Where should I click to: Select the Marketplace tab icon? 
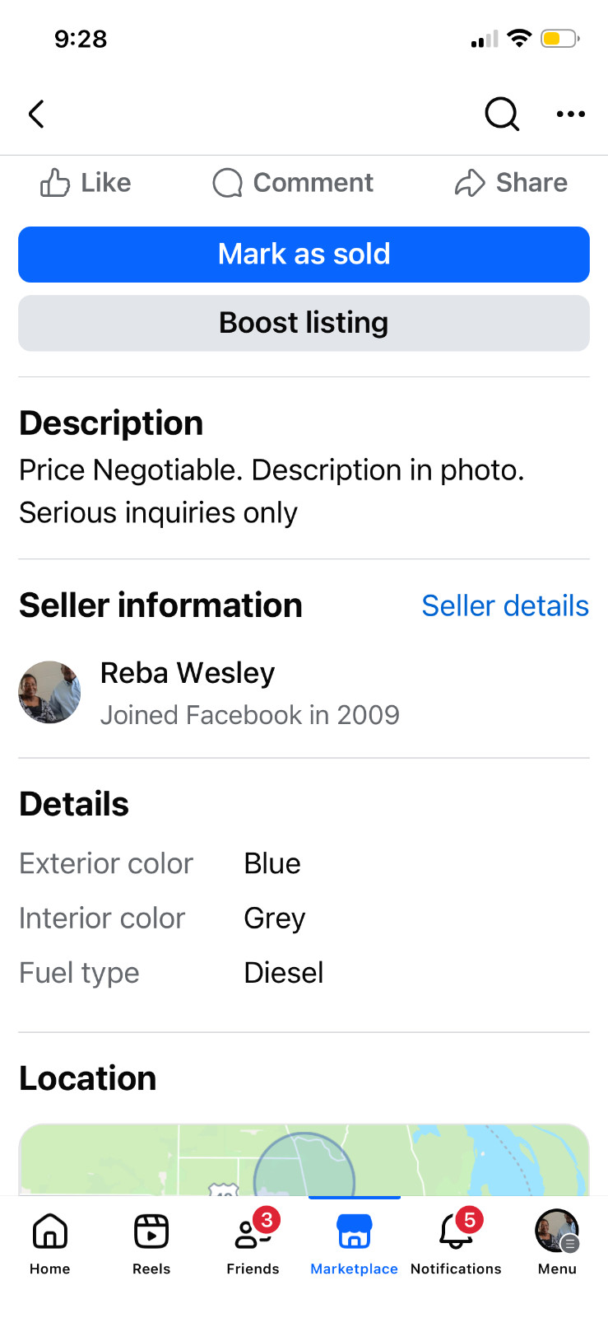pyautogui.click(x=355, y=1232)
